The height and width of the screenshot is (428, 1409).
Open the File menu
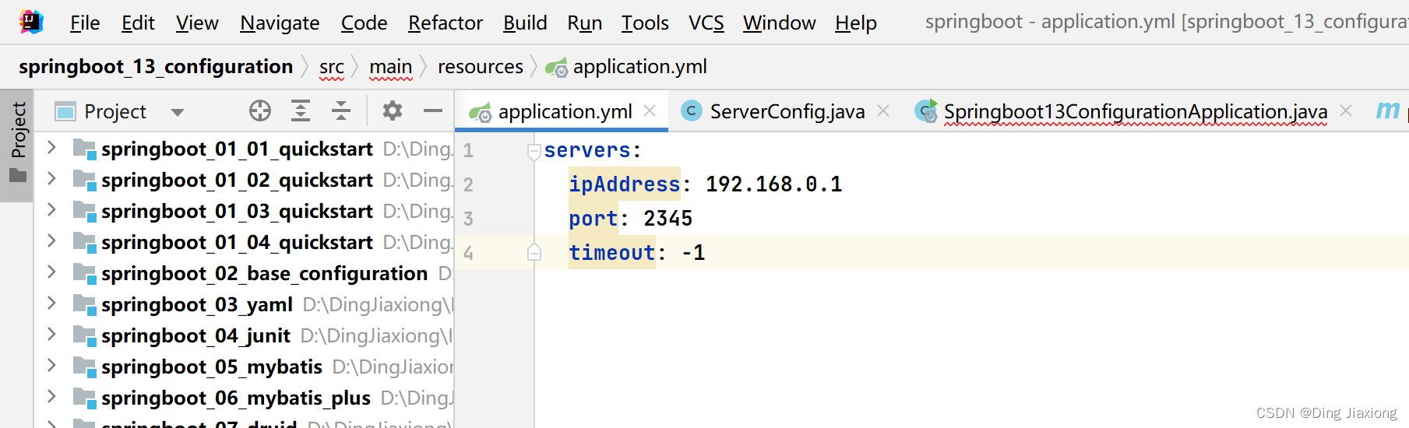[85, 23]
